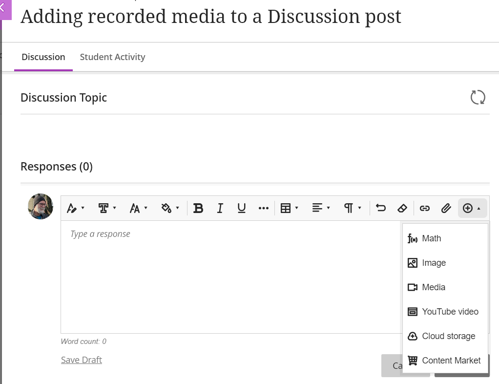The height and width of the screenshot is (384, 499).
Task: Toggle underline text formatting
Action: click(241, 209)
